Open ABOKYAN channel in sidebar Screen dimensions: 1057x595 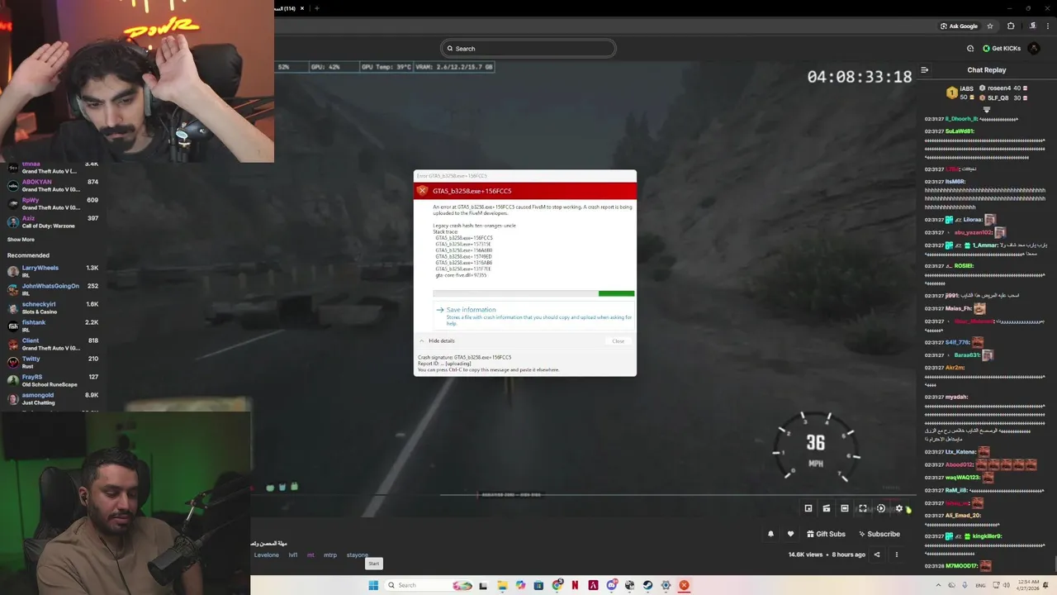click(x=53, y=185)
